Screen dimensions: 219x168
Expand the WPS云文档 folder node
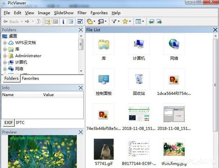click(x=5, y=43)
